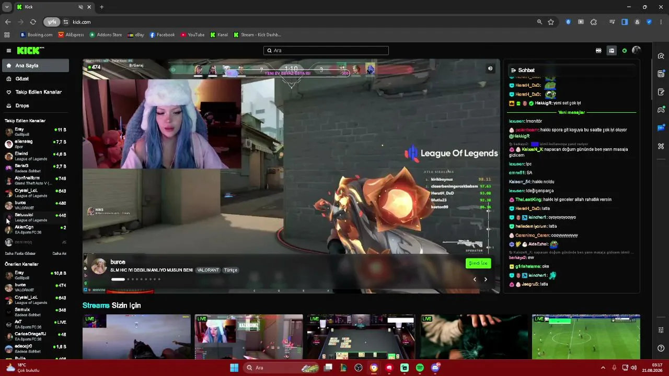Open the Extensions puzzle icon
Screen dimensions: 669x376
pyautogui.click(x=594, y=22)
